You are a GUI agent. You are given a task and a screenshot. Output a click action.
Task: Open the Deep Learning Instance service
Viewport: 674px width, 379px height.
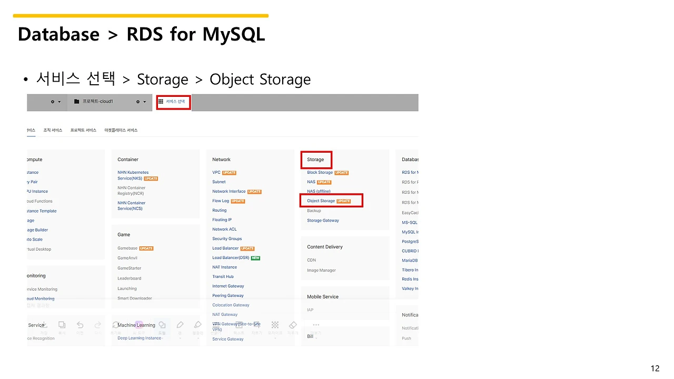pos(140,338)
